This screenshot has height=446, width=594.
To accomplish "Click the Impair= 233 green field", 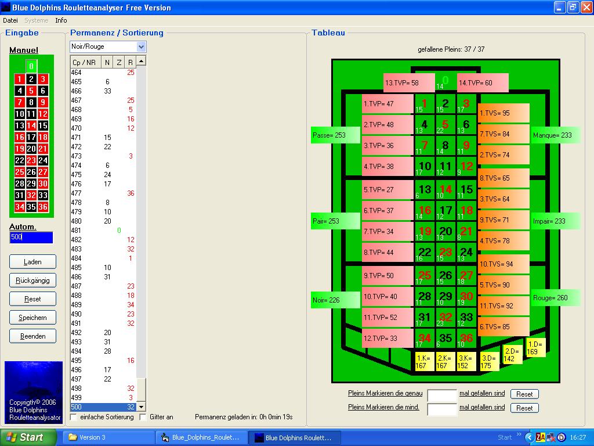I will pyautogui.click(x=555, y=221).
